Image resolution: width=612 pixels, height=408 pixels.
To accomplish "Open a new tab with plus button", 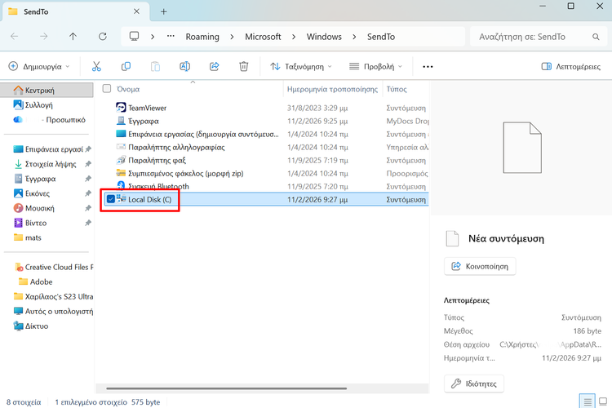I will point(164,11).
